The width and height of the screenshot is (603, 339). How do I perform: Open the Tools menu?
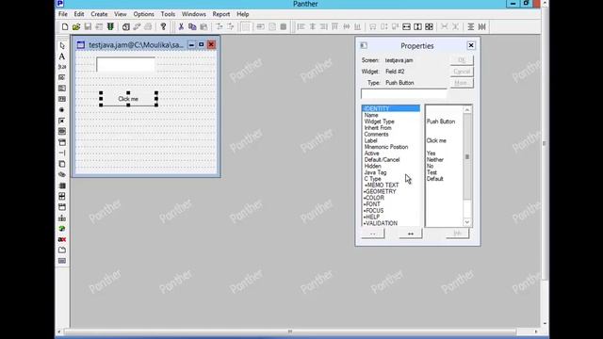click(x=168, y=14)
